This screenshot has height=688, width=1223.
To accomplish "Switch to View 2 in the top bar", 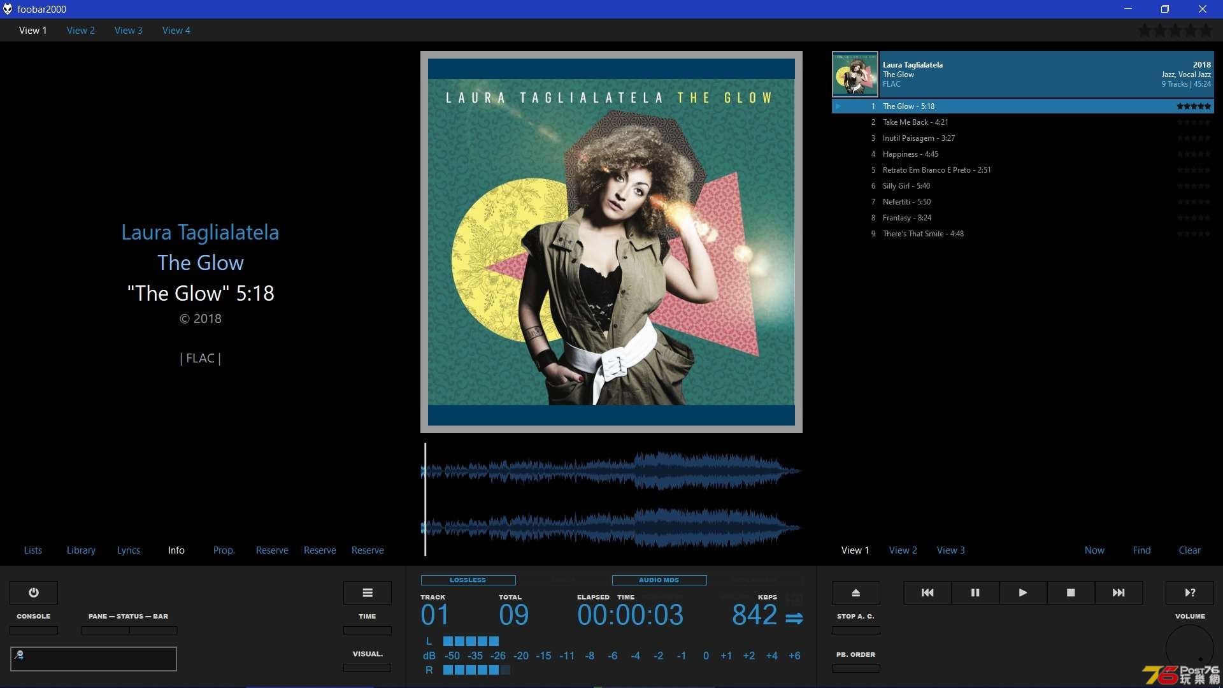I will click(81, 30).
